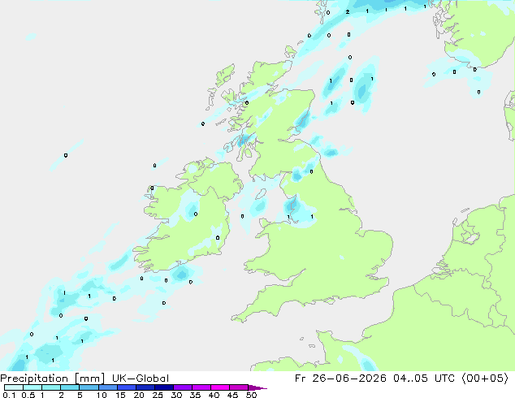Click the 25–30 mm navy legend swatch
Image resolution: width=515 pixels, height=398 pixels.
164,387
